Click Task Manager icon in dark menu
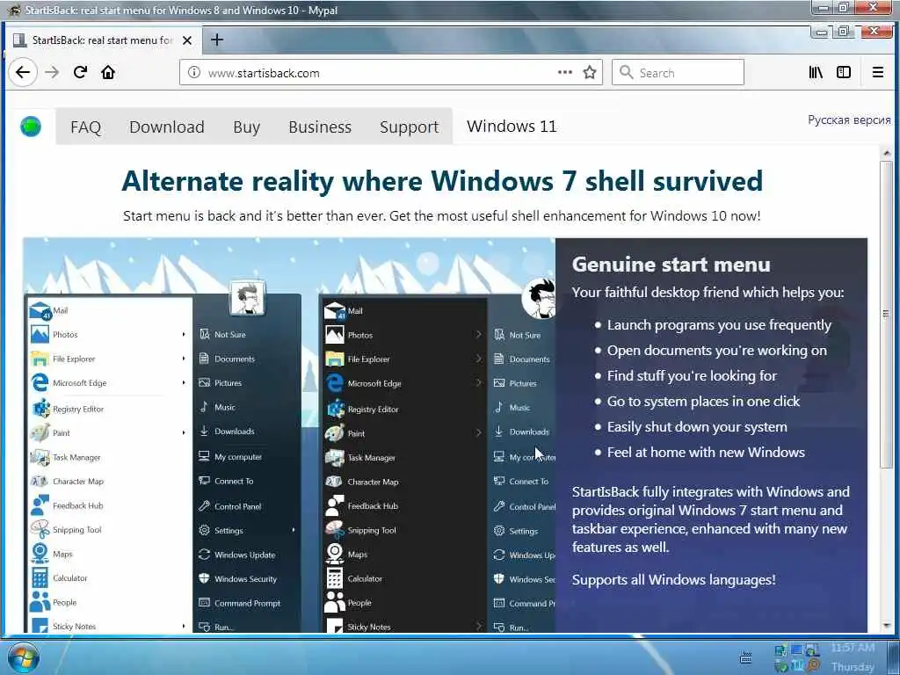 tap(335, 457)
